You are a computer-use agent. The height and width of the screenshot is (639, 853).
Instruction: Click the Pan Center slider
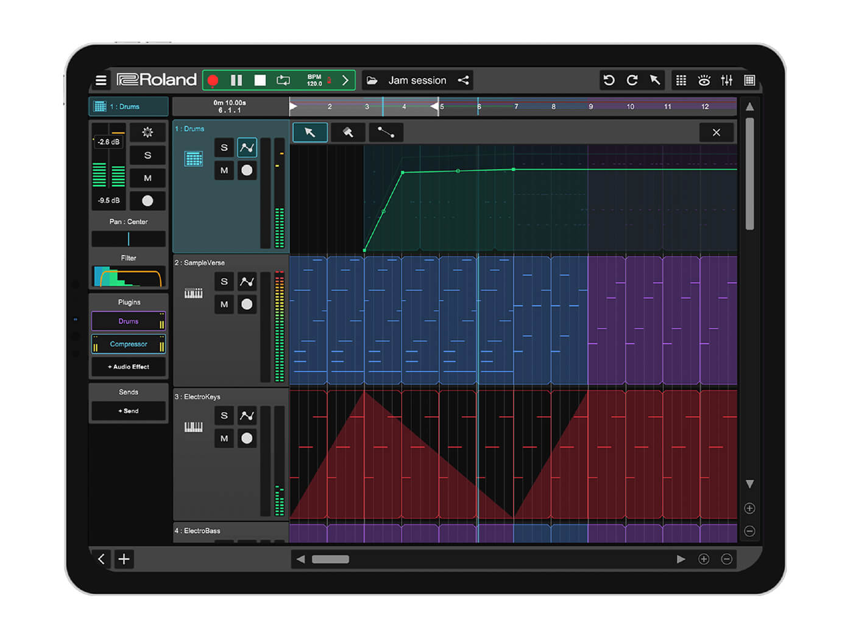click(x=129, y=239)
